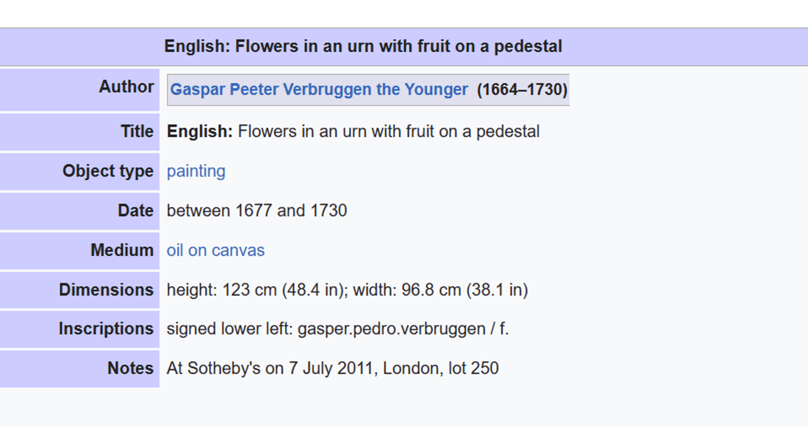Click the Dimensions row label
The width and height of the screenshot is (808, 427).
point(106,290)
